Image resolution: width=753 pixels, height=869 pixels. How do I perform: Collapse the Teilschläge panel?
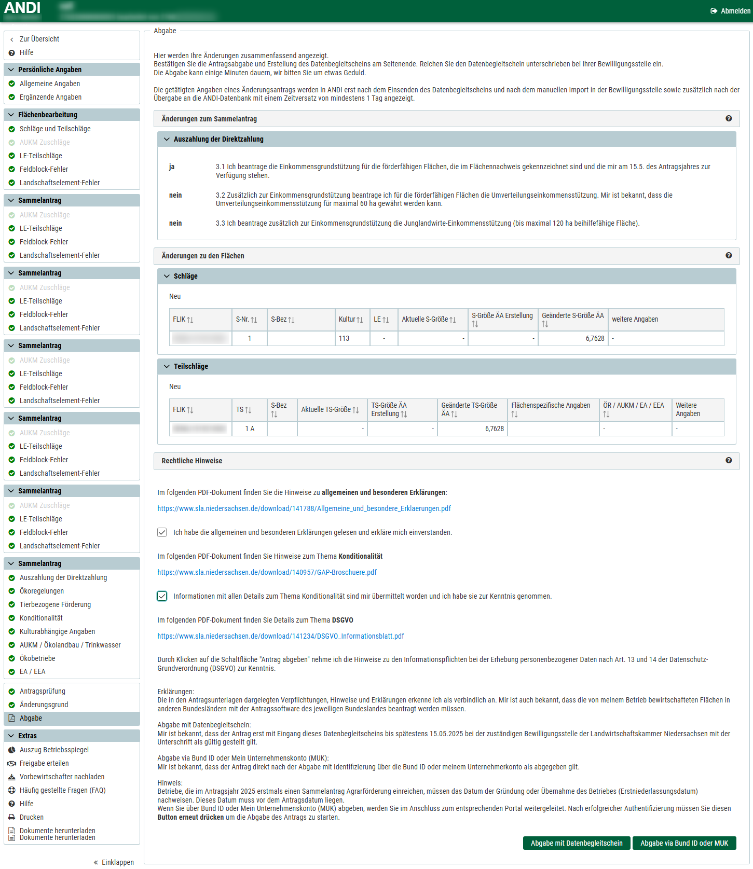167,366
